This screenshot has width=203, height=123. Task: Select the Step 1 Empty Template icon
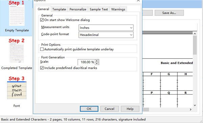17,15
